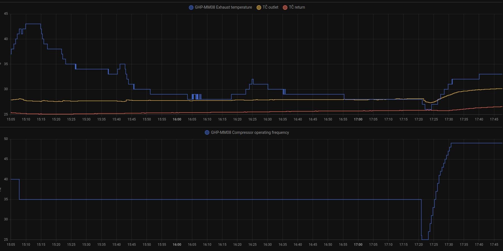Click 15:15 on the temperature chart time axis
503x251 pixels.
click(x=41, y=119)
